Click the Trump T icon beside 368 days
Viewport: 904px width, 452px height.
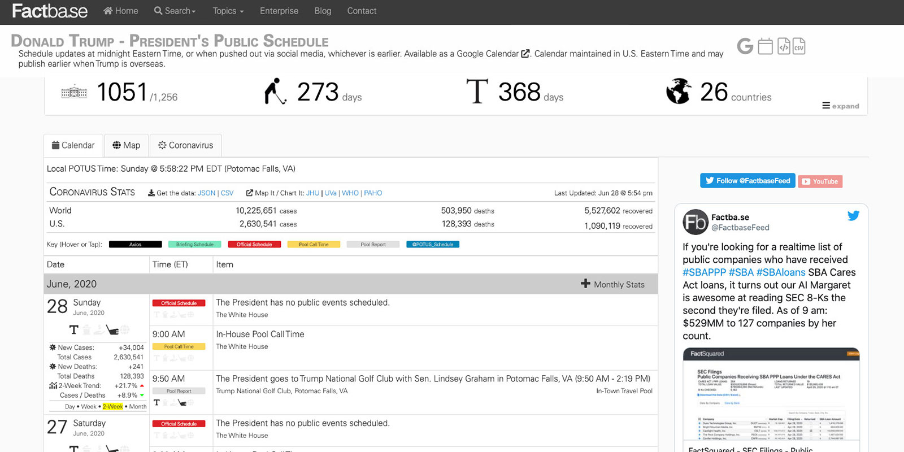pos(477,92)
